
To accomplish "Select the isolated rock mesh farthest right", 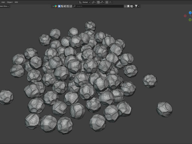I will (164, 109).
